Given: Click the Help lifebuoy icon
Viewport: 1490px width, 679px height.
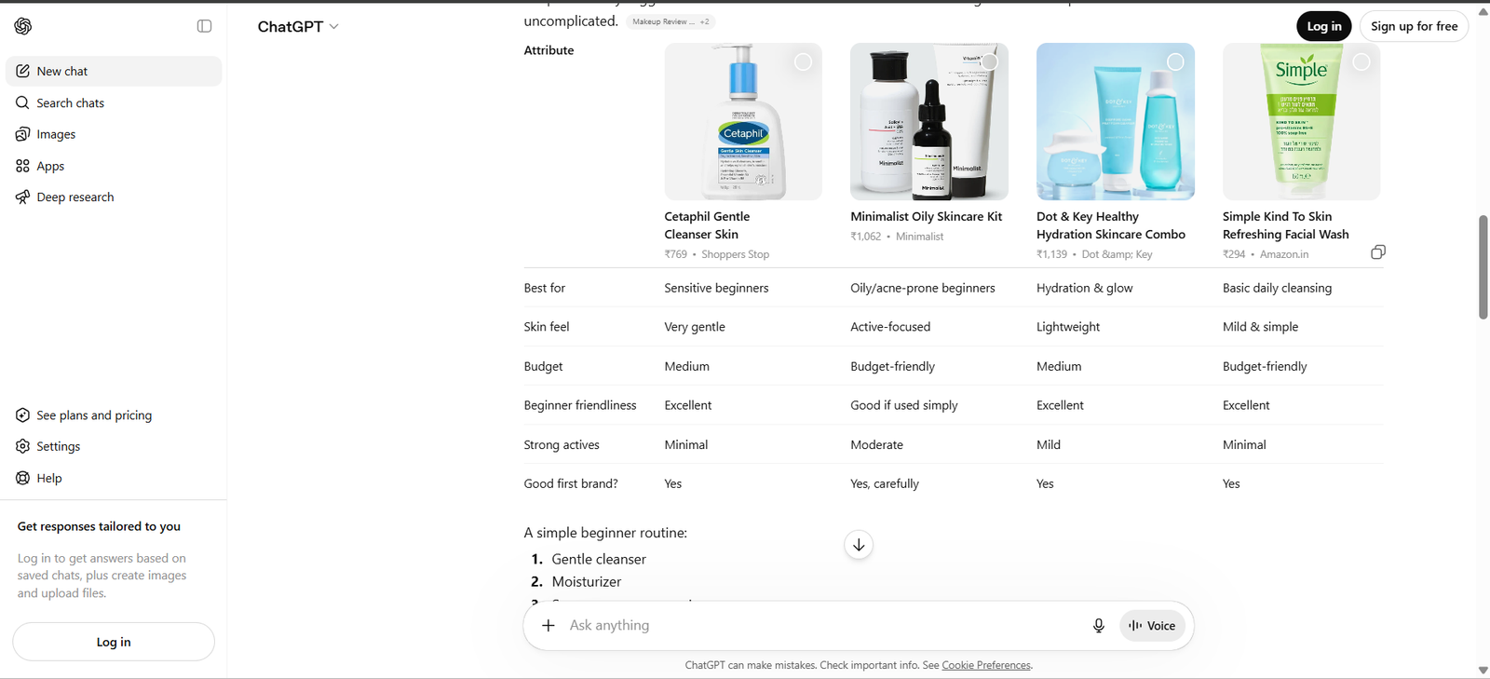Looking at the screenshot, I should pos(23,478).
